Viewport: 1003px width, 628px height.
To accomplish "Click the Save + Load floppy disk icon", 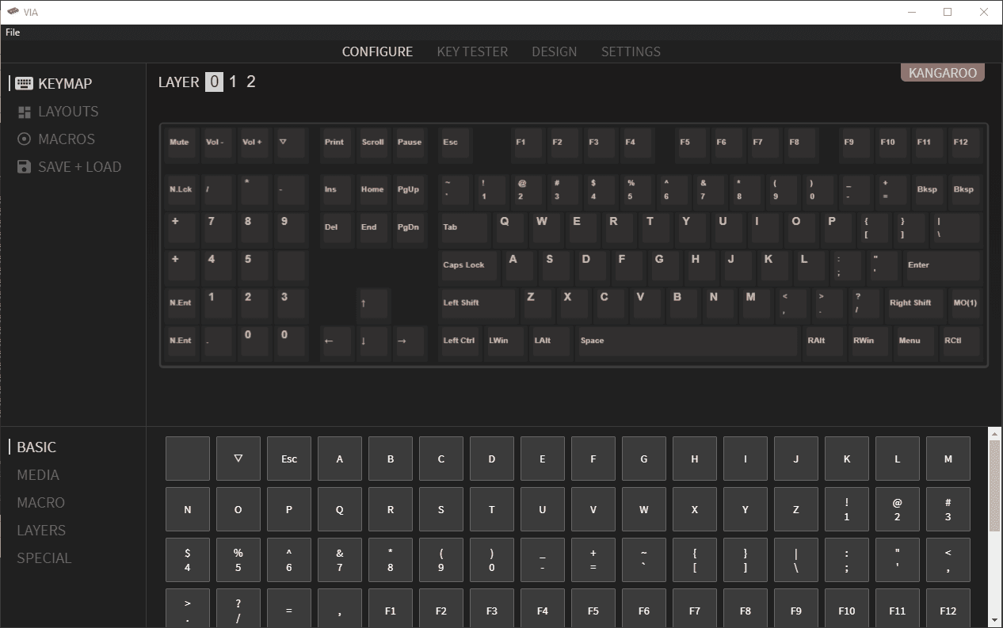I will click(24, 167).
